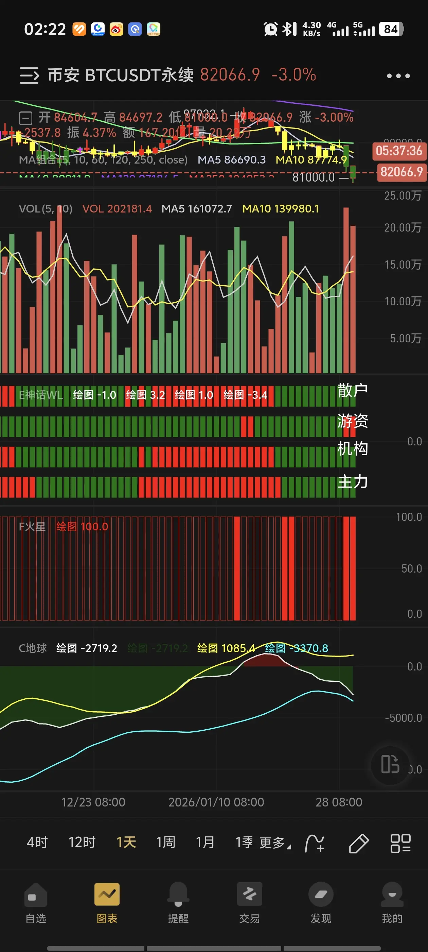Open the 发现 discover tab
Image resolution: width=428 pixels, height=952 pixels.
coord(321,903)
